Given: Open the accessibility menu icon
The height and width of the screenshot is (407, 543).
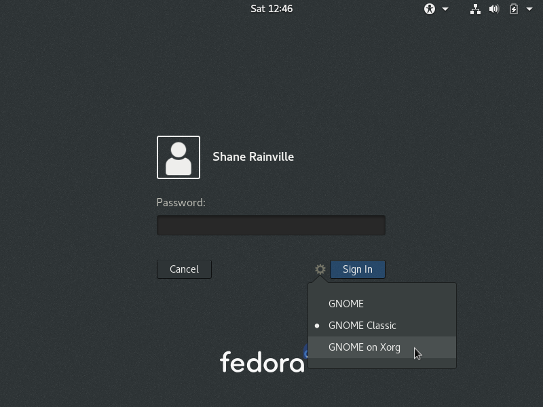Looking at the screenshot, I should click(430, 9).
